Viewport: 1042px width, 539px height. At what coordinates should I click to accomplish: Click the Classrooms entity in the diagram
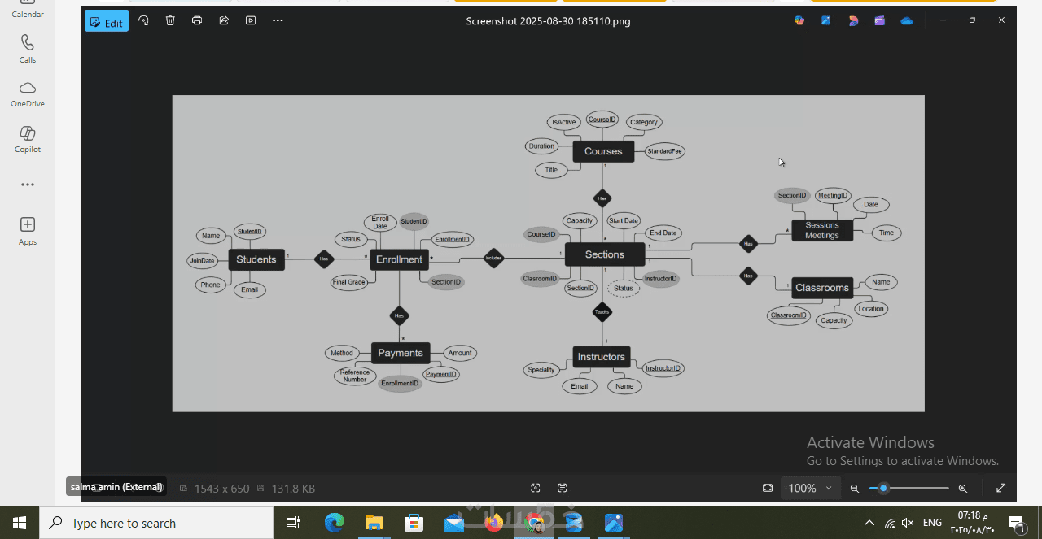pos(822,288)
